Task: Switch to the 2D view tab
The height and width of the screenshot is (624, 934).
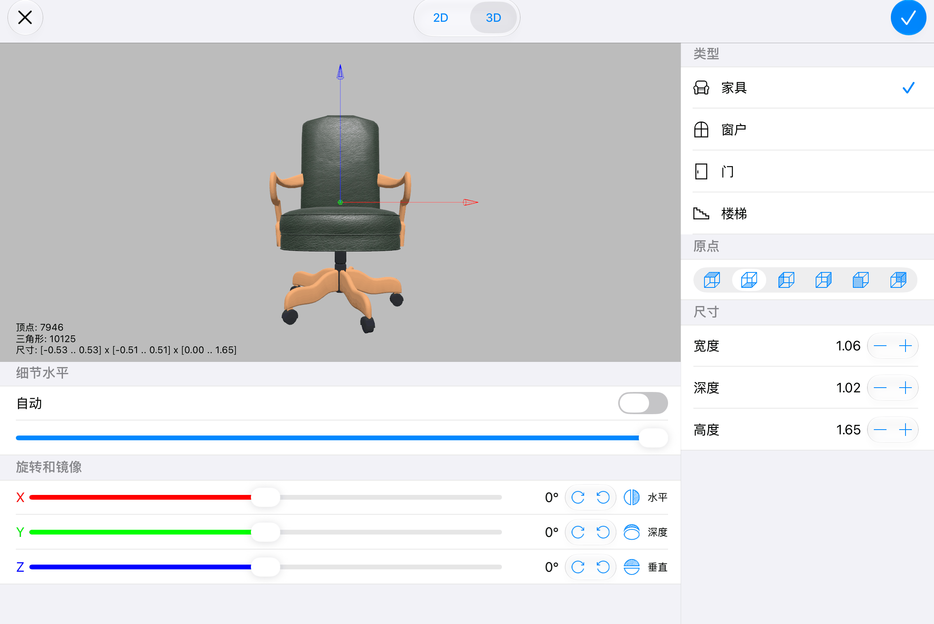Action: click(x=441, y=17)
